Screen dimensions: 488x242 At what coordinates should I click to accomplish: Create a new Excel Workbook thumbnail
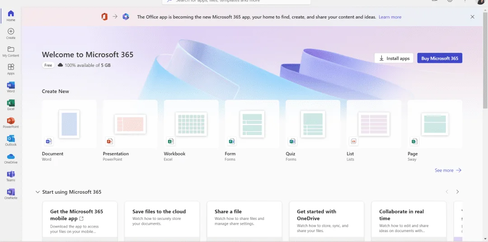[x=191, y=124]
